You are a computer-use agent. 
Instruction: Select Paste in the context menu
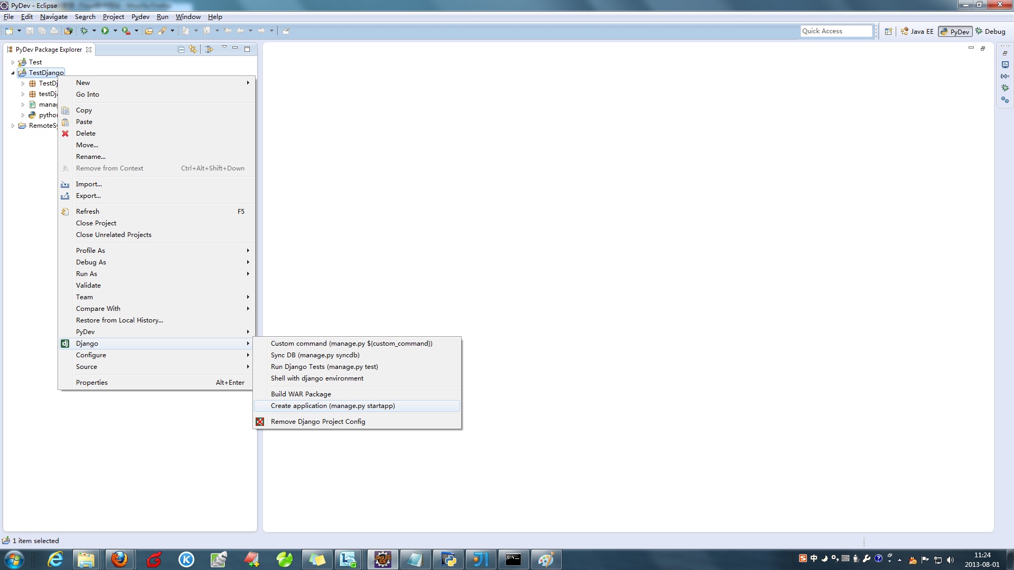point(157,122)
